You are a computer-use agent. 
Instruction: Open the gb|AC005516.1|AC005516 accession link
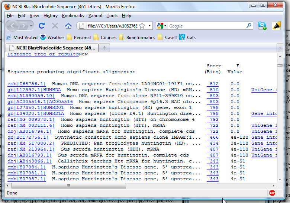(x=40, y=101)
